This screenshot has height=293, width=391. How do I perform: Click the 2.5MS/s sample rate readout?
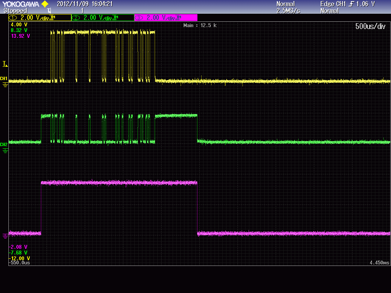(288, 11)
